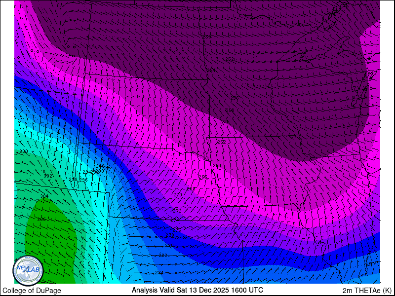Click the '284' contour label
395x296 pixels.
(x=159, y=273)
